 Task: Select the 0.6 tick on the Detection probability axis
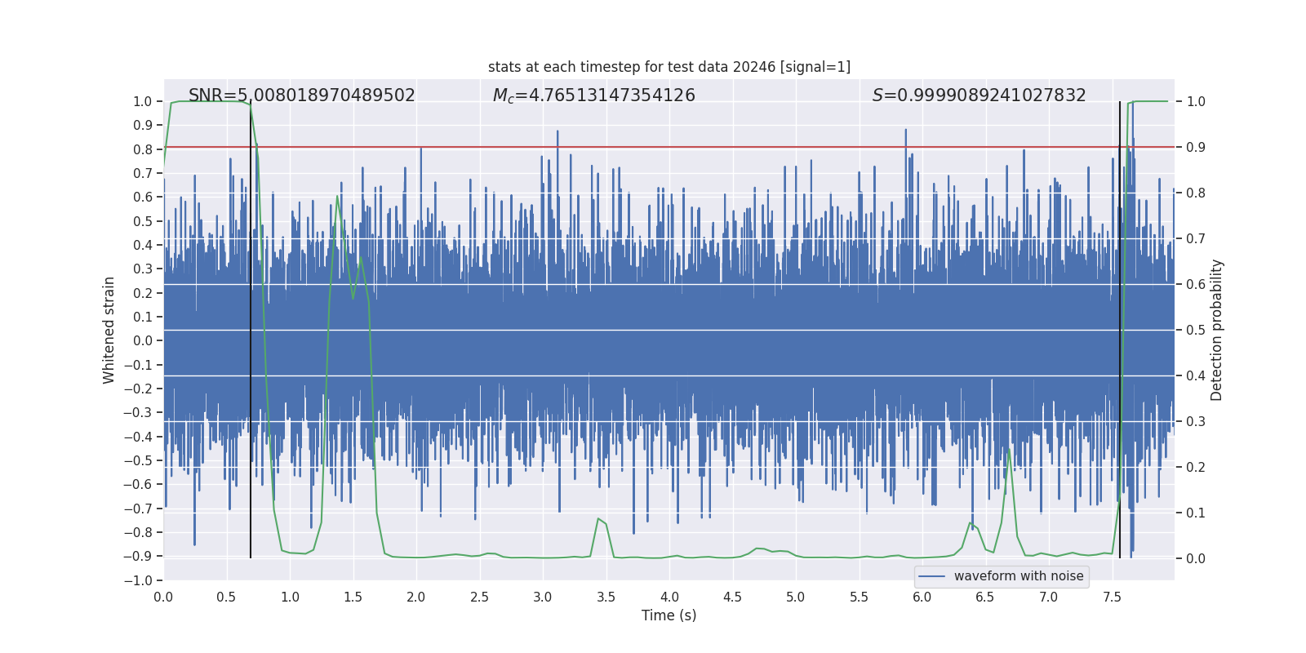click(1196, 285)
